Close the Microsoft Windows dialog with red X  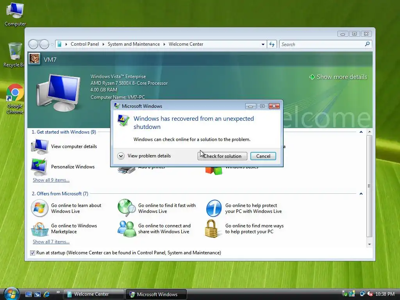(x=274, y=106)
